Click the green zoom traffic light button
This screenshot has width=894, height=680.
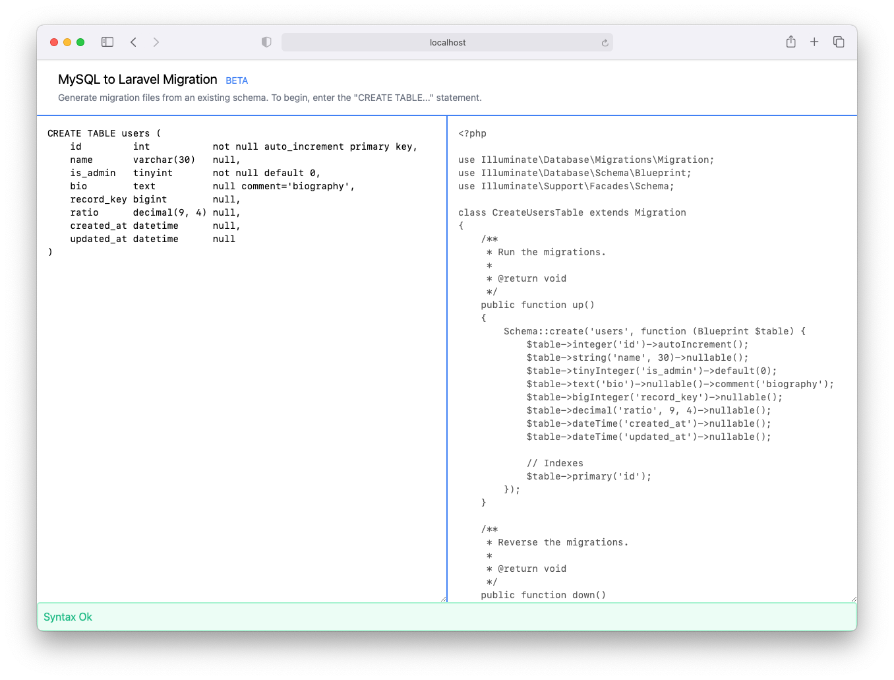pyautogui.click(x=80, y=42)
